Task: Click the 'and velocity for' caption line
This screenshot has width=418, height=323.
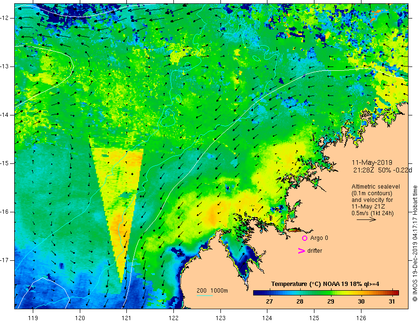Action: coord(372,200)
